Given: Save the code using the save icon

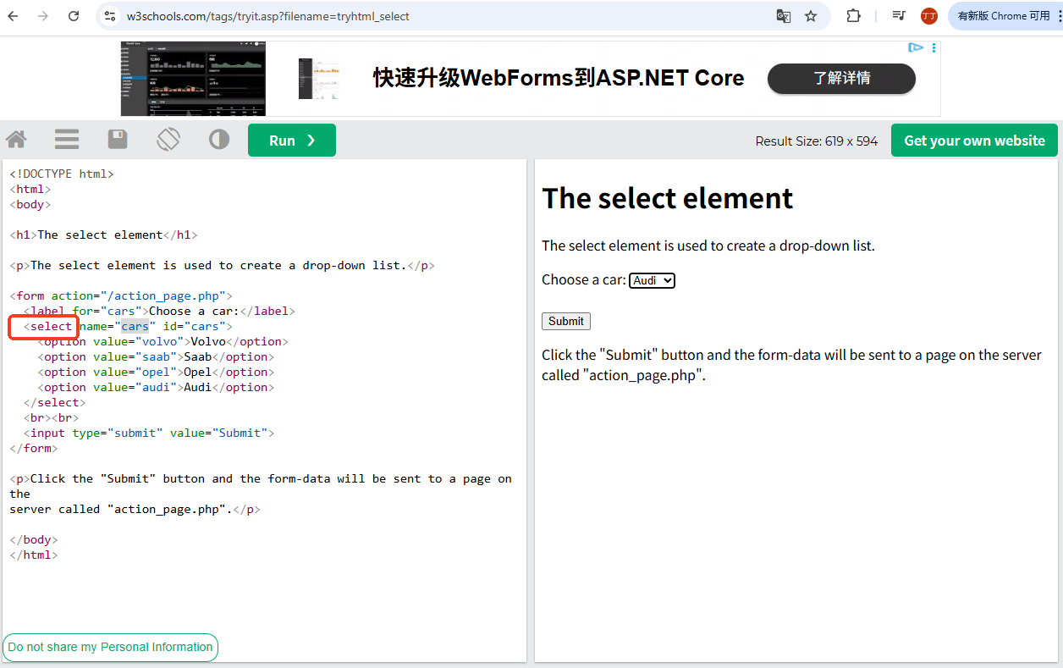Looking at the screenshot, I should (117, 139).
